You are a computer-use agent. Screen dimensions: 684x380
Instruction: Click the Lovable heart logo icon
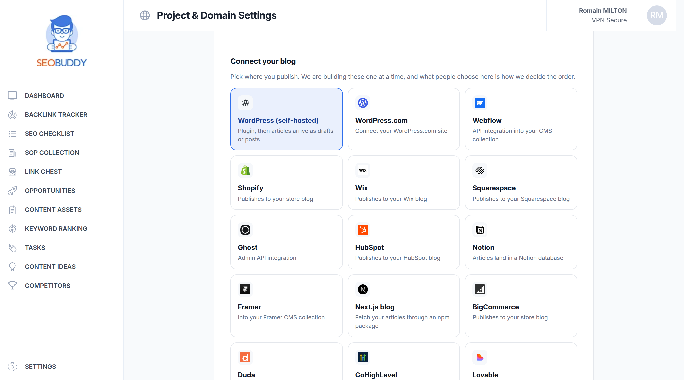pyautogui.click(x=480, y=357)
